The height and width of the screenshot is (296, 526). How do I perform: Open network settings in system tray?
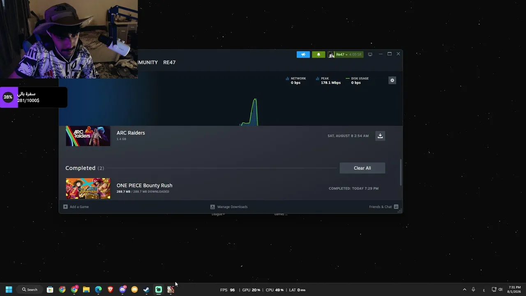(x=494, y=290)
